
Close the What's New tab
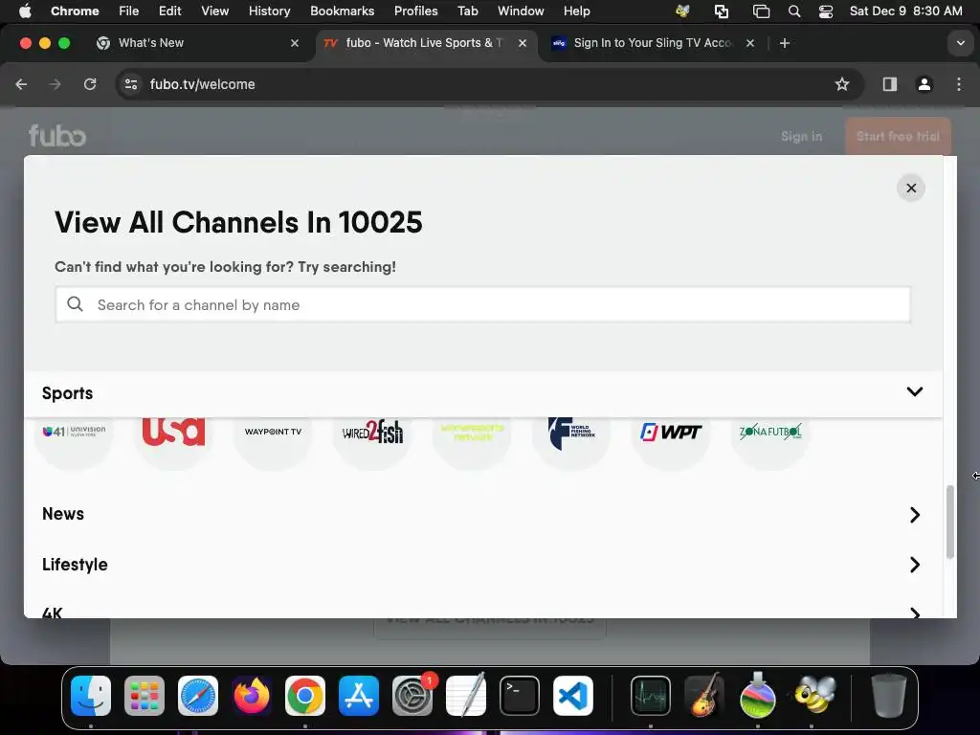point(295,43)
